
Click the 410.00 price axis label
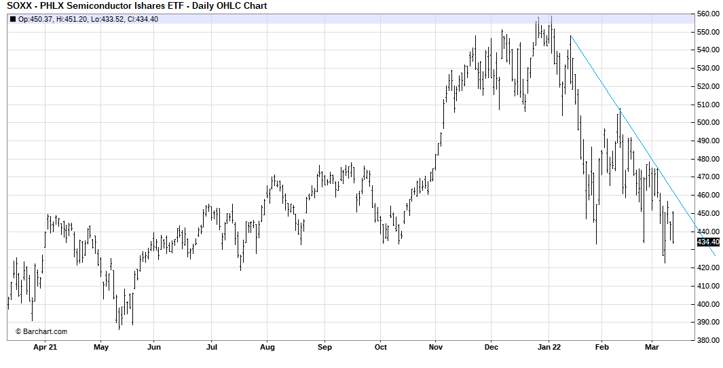click(x=708, y=286)
